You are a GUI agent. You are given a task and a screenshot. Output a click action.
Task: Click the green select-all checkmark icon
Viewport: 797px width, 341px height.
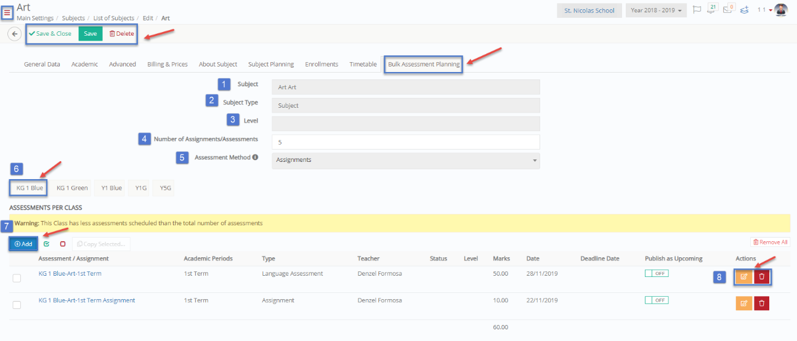click(47, 244)
